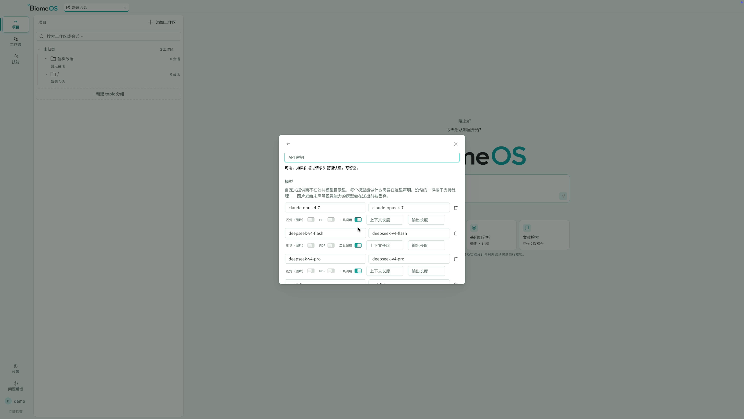
Task: Select the 菌株数据 workspace row
Action: pyautogui.click(x=112, y=59)
